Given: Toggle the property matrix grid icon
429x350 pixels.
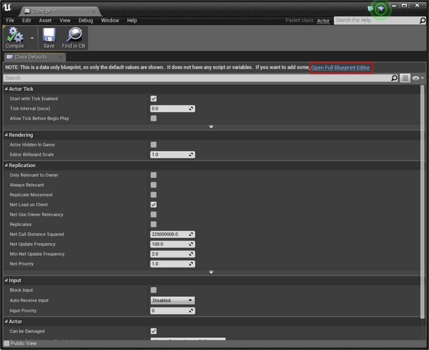Looking at the screenshot, I should [405, 78].
